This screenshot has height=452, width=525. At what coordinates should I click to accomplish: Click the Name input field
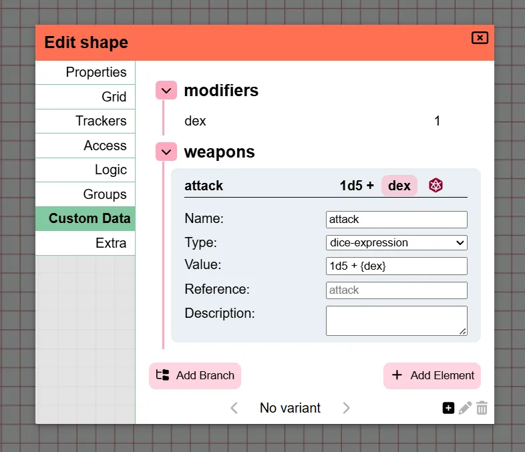tap(397, 220)
